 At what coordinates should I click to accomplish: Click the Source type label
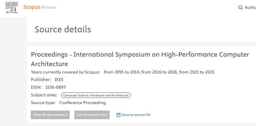click(43, 103)
